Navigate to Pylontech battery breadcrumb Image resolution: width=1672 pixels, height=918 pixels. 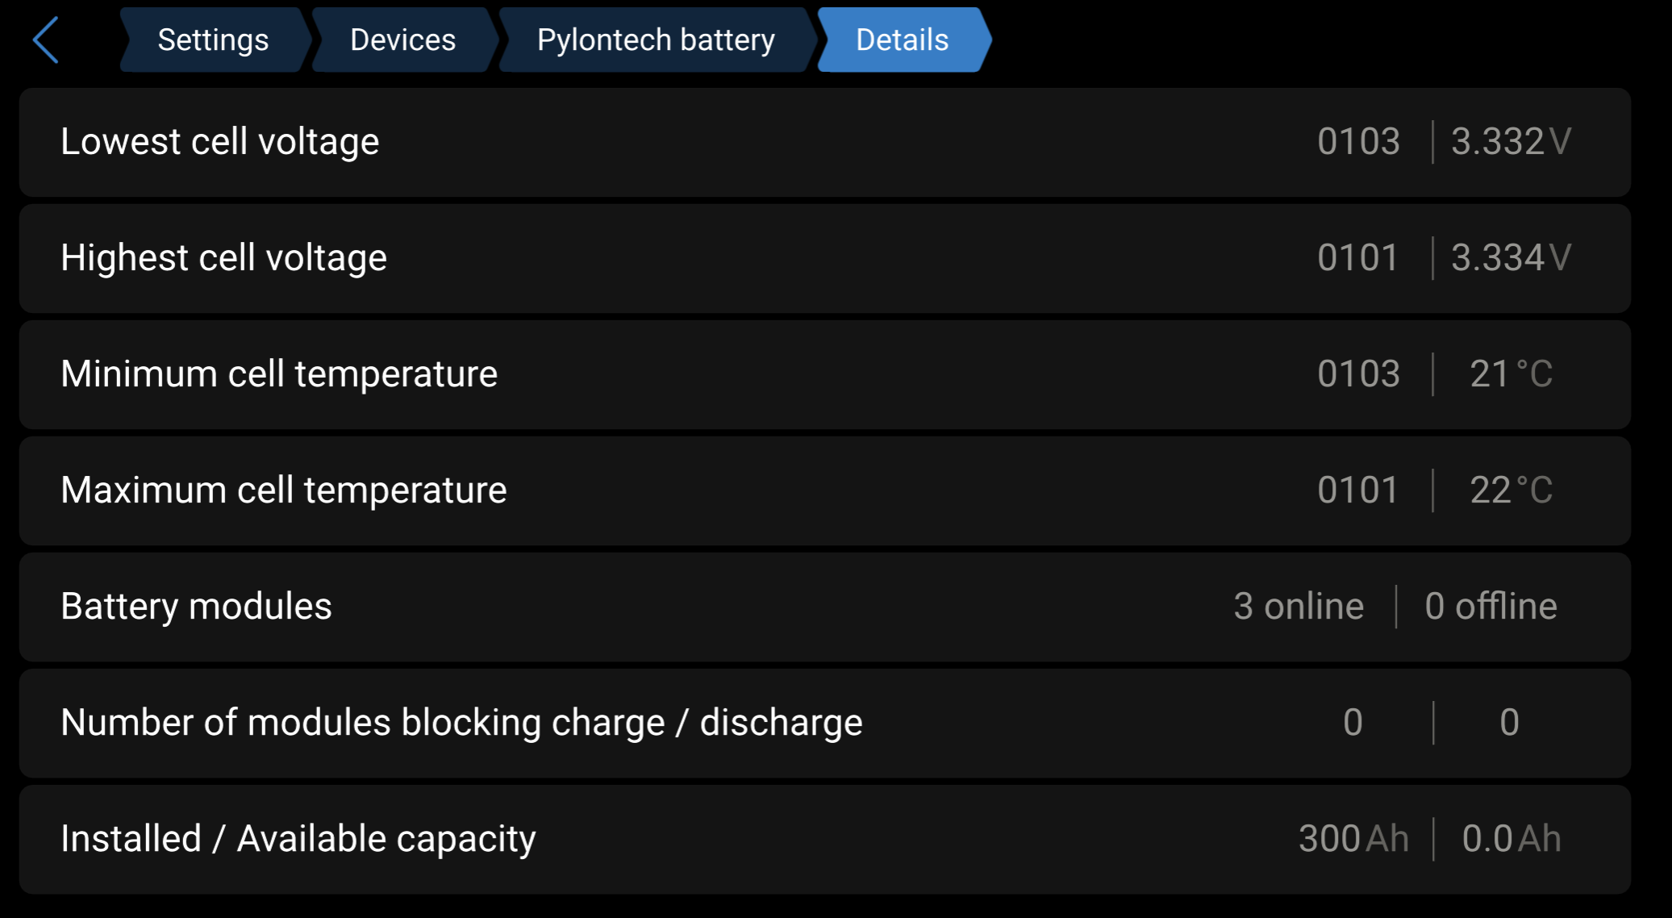tap(656, 40)
